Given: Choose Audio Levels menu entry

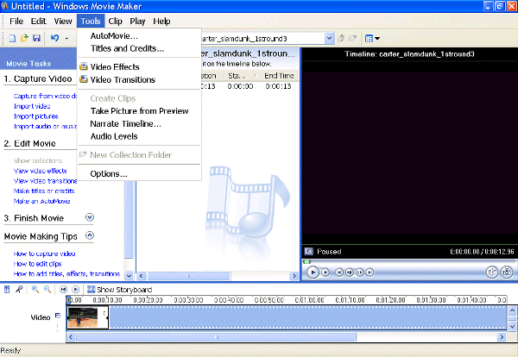Looking at the screenshot, I should [139, 136].
